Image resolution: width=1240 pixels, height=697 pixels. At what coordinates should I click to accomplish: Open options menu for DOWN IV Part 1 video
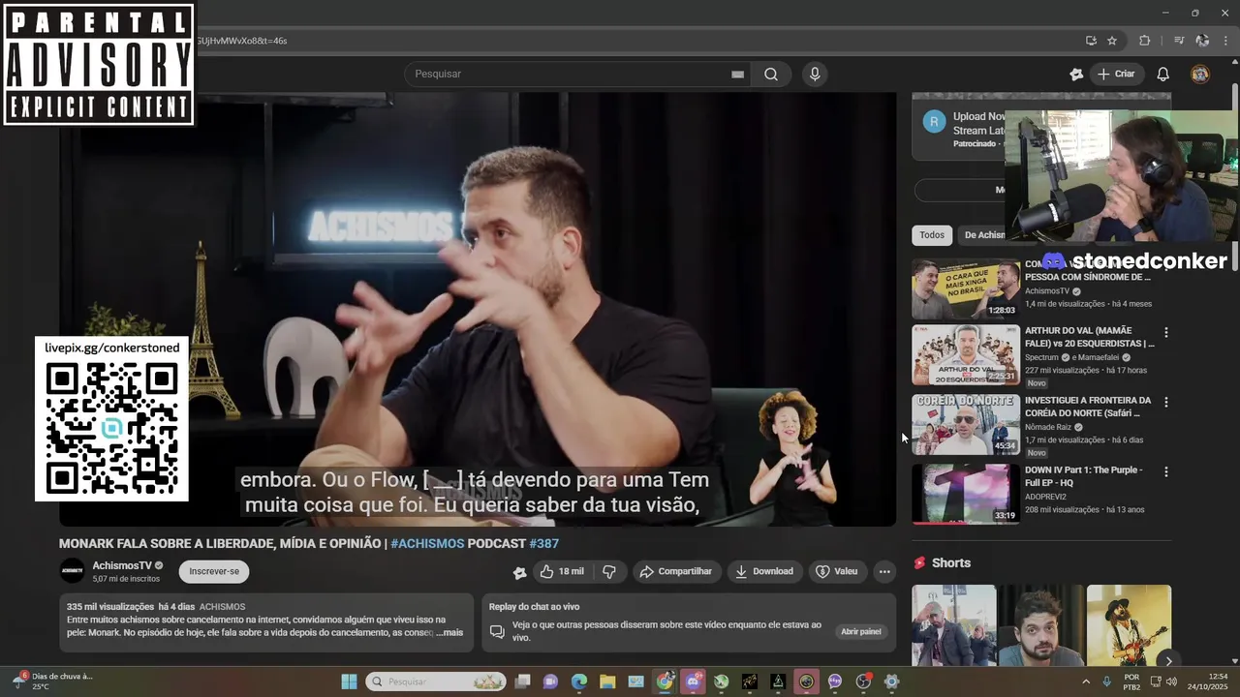pyautogui.click(x=1165, y=471)
